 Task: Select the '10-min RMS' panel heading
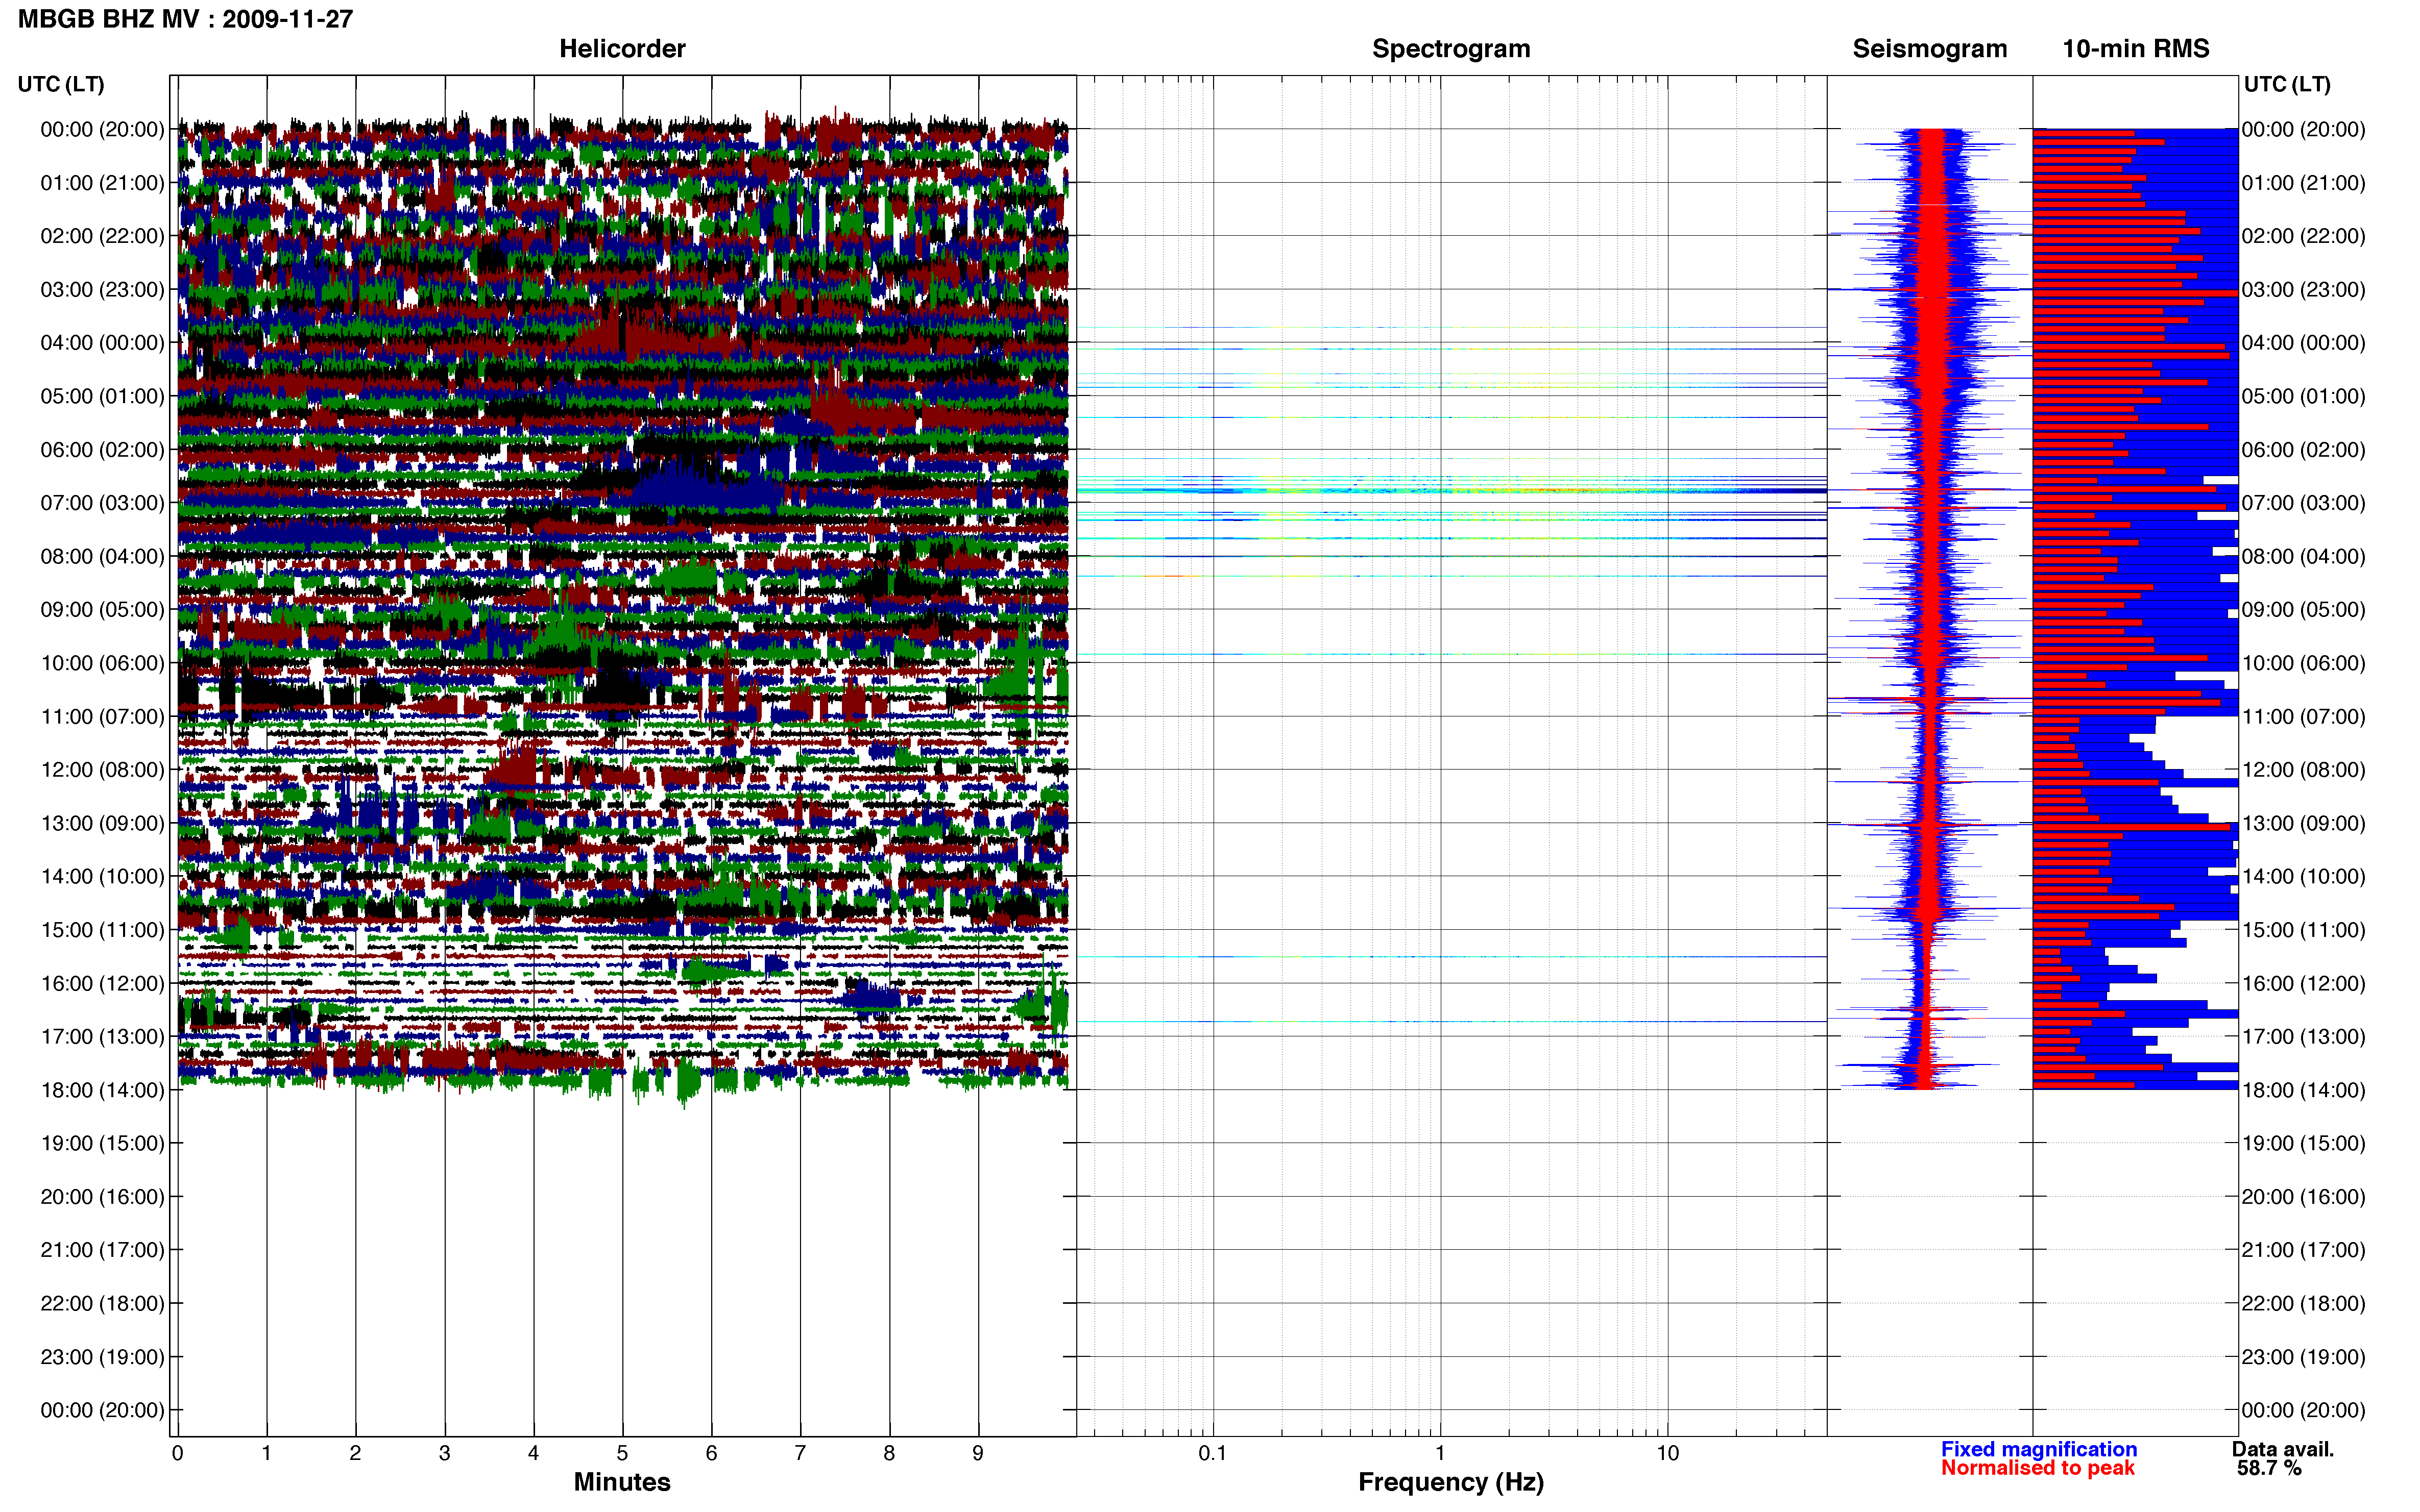point(2136,48)
